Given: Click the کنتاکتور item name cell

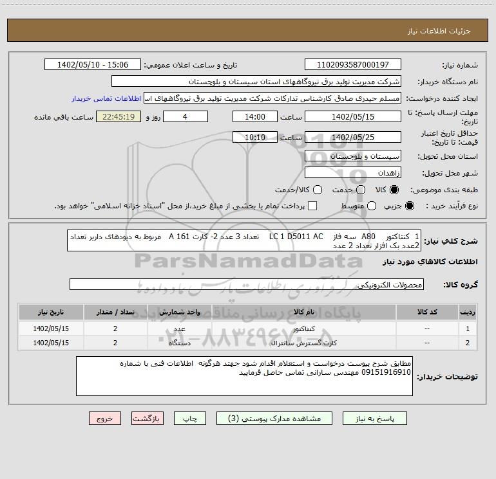Looking at the screenshot, I should pos(303,329).
